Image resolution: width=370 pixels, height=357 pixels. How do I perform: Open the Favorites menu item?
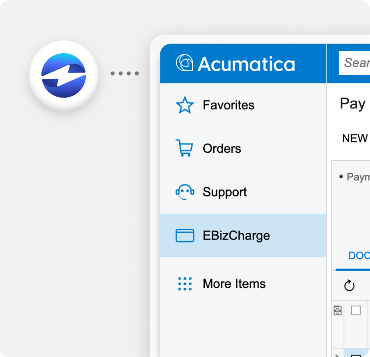pyautogui.click(x=243, y=105)
